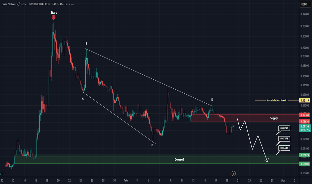
Task: Click the 0.13000 price axis label
Action: click(305, 95)
